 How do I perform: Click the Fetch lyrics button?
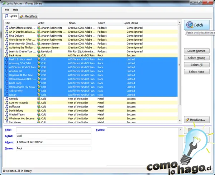click(x=197, y=25)
